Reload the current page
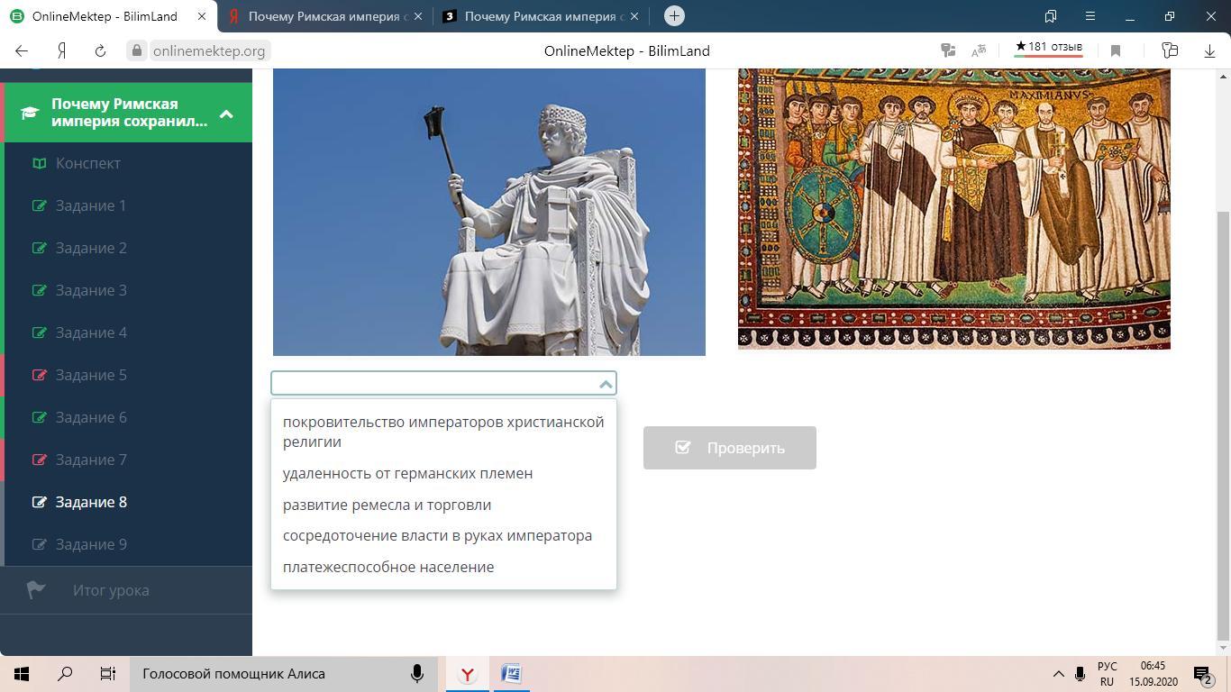 (x=100, y=50)
